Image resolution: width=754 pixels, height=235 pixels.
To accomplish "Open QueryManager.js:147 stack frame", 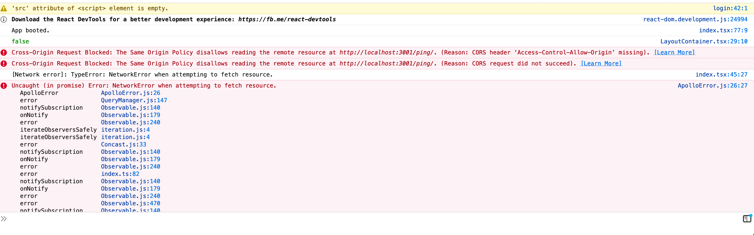I will (x=134, y=100).
